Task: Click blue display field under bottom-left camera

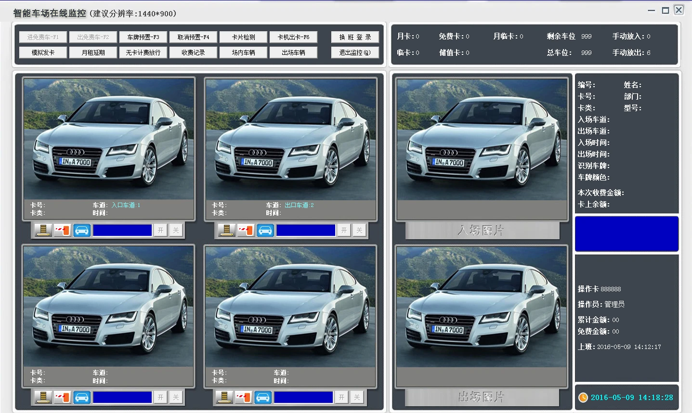Action: pyautogui.click(x=122, y=397)
